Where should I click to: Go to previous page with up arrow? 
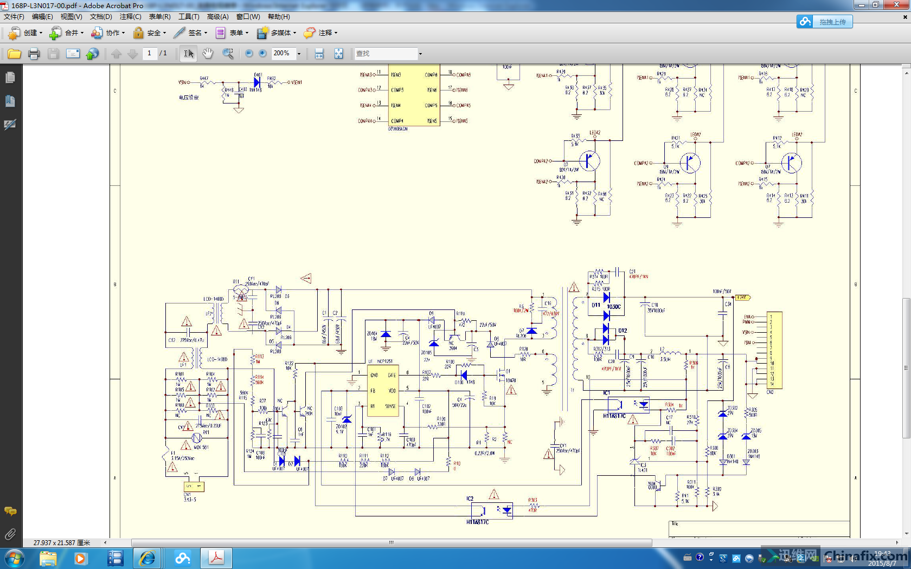pos(117,54)
